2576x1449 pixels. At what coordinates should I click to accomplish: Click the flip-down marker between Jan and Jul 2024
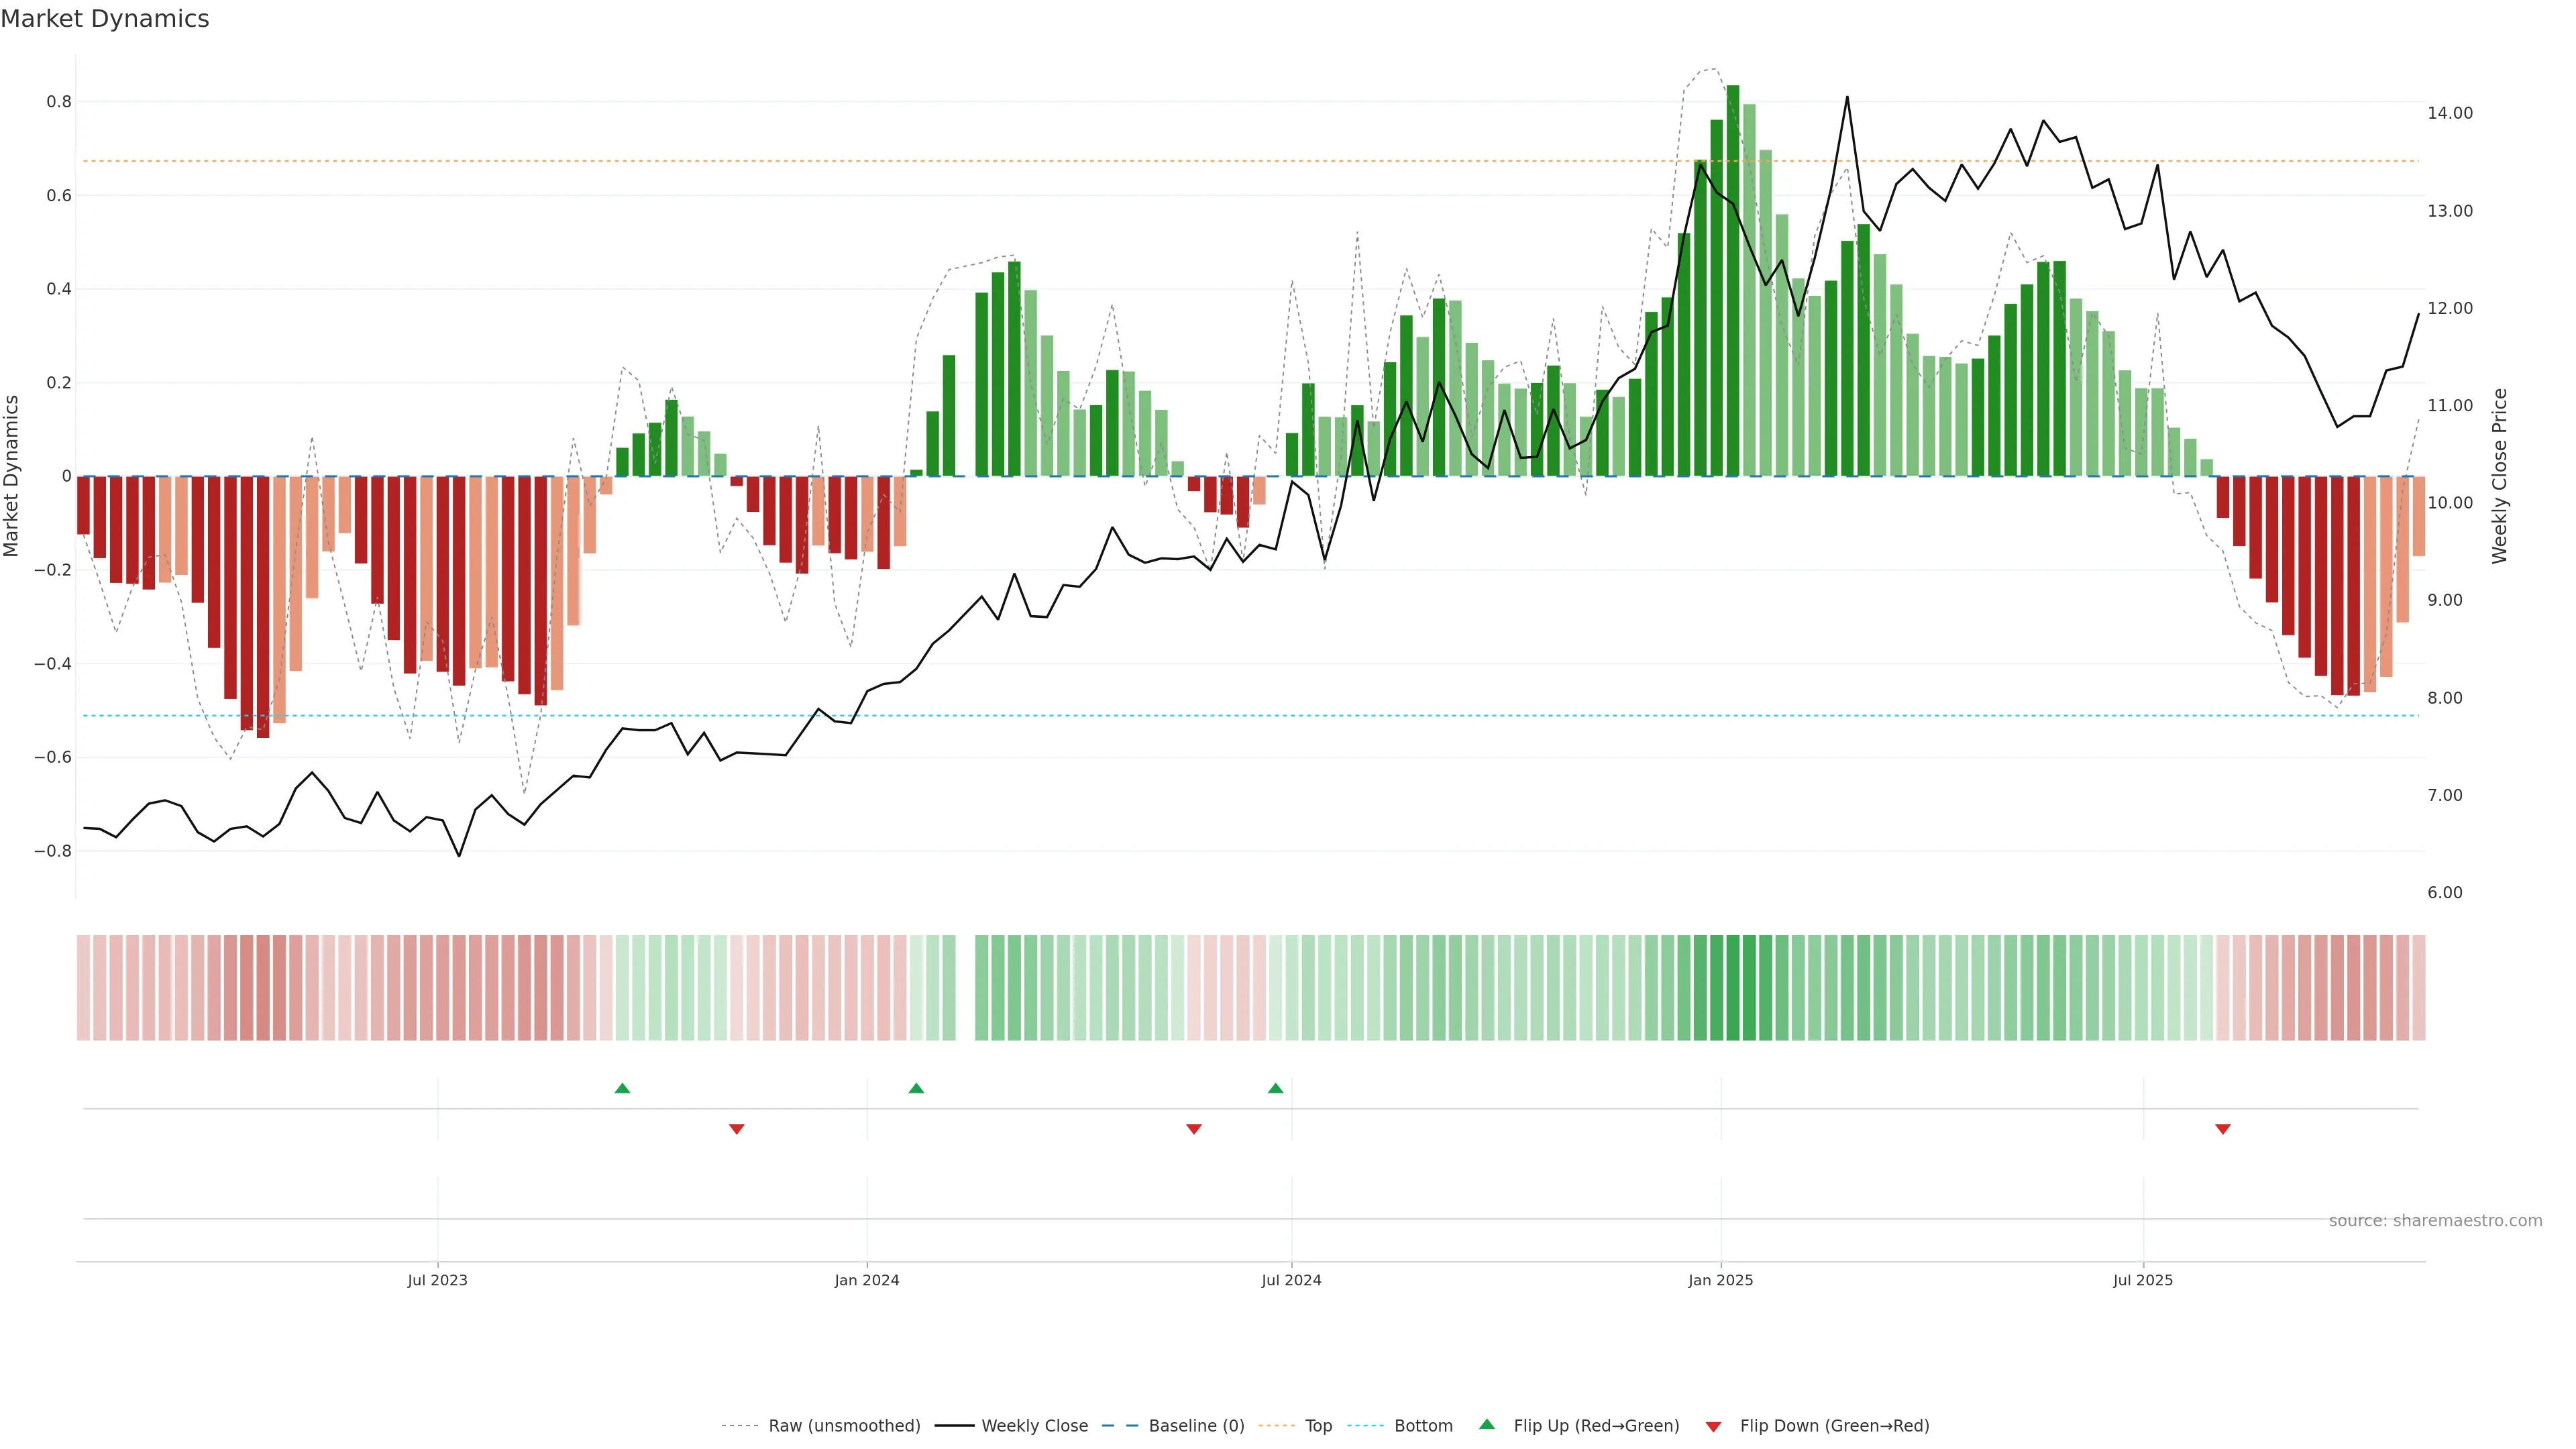point(1193,1129)
